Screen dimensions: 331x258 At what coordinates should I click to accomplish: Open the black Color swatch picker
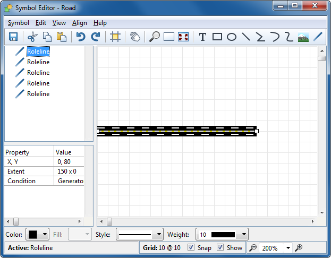pos(38,234)
